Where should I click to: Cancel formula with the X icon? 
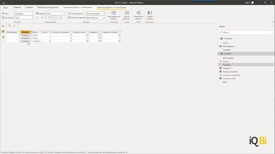[9, 26]
